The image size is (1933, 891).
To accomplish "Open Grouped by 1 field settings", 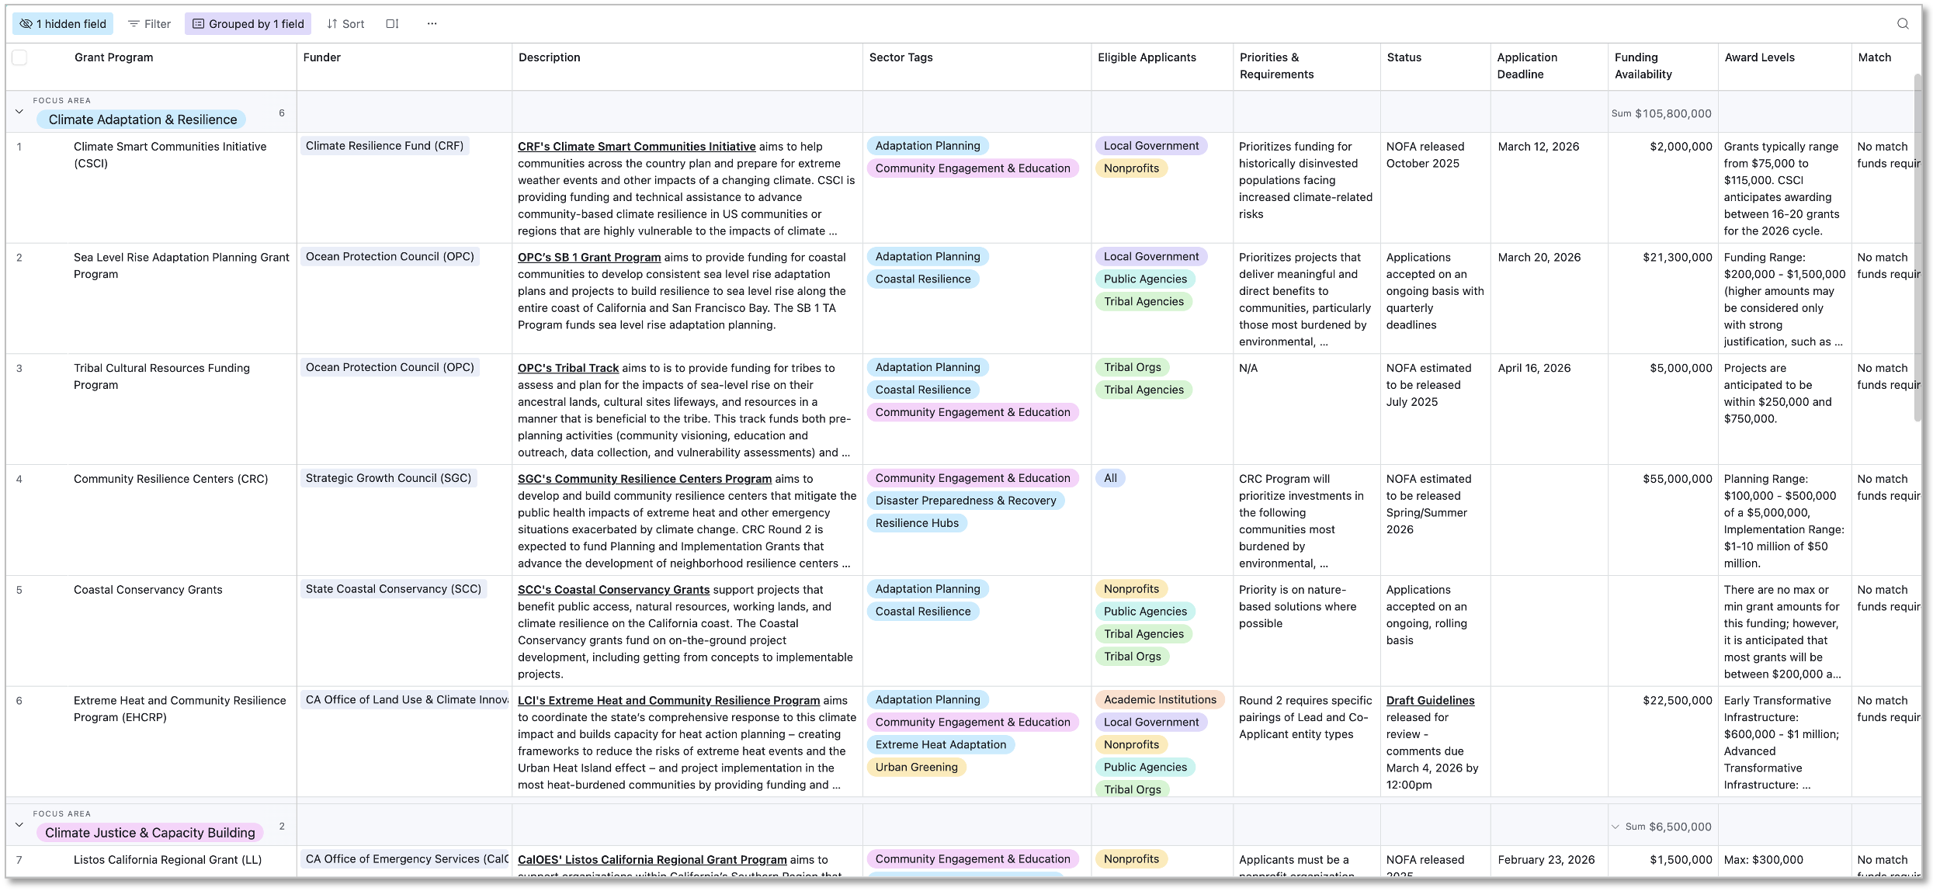I will (x=248, y=23).
